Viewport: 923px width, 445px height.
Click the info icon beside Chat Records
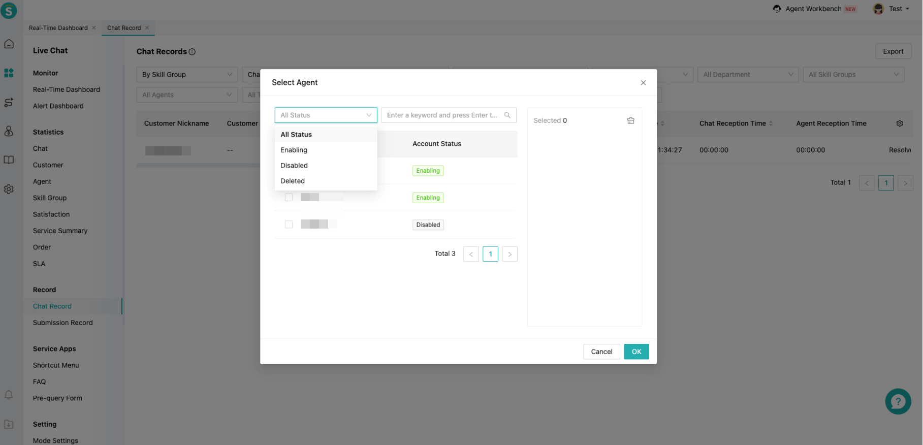(192, 52)
